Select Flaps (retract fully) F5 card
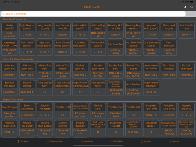The width and height of the screenshot is (196, 147). (x=45, y=88)
